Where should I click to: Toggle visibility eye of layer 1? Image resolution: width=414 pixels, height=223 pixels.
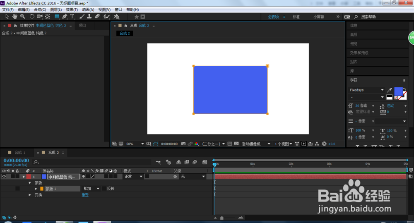(4, 177)
